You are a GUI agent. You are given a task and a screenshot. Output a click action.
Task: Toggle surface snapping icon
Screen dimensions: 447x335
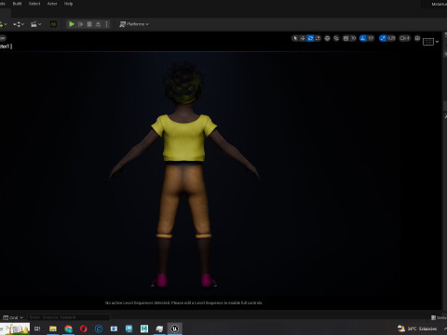click(x=336, y=38)
